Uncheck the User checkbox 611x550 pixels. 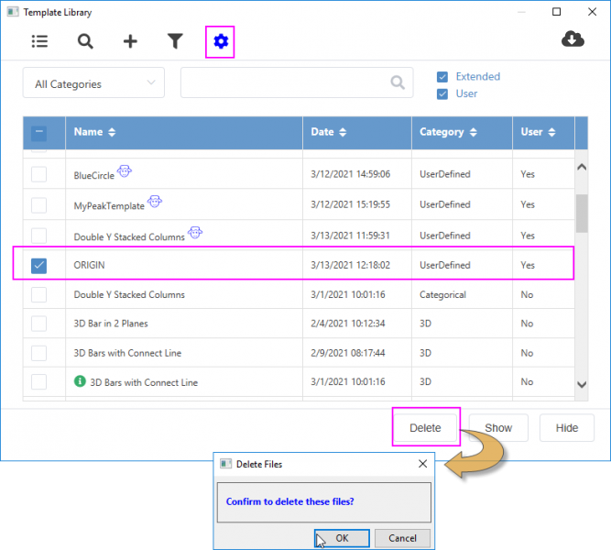pos(442,93)
